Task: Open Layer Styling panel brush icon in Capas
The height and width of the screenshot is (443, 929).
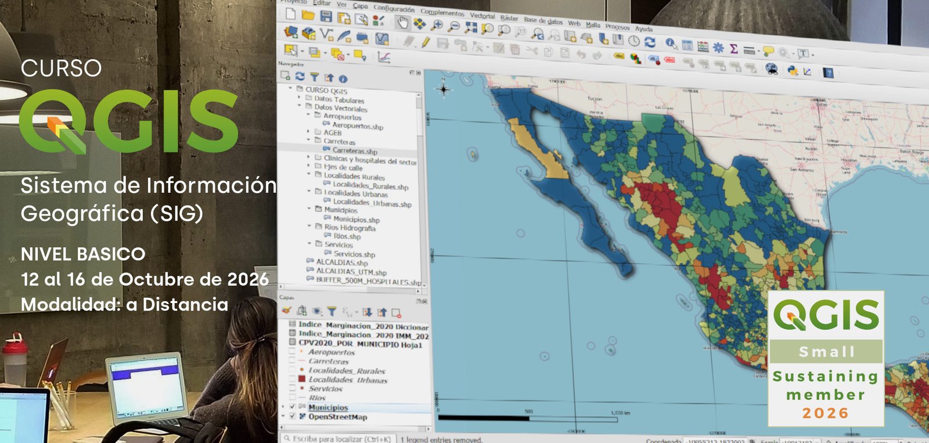Action: click(x=286, y=310)
